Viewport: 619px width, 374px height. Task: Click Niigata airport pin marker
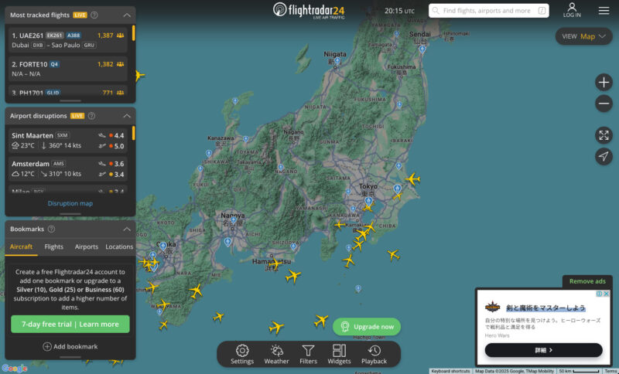(337, 61)
